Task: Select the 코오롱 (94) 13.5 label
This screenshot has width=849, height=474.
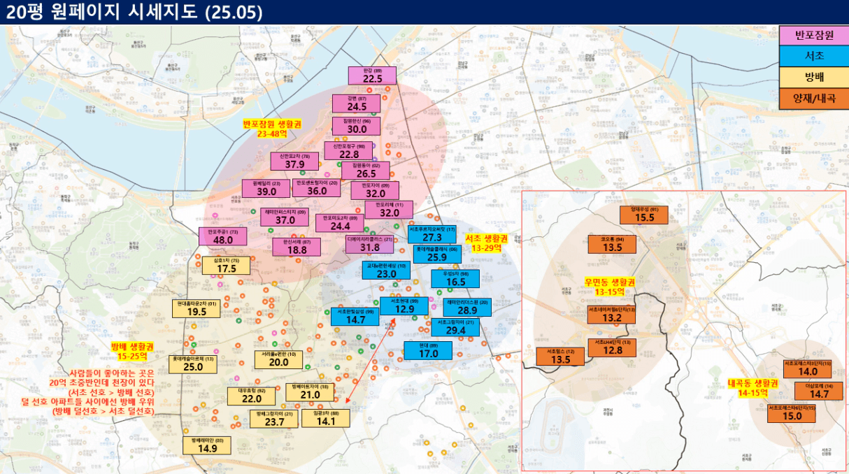Action: pos(612,243)
